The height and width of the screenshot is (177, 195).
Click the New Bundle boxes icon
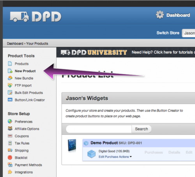10,78
